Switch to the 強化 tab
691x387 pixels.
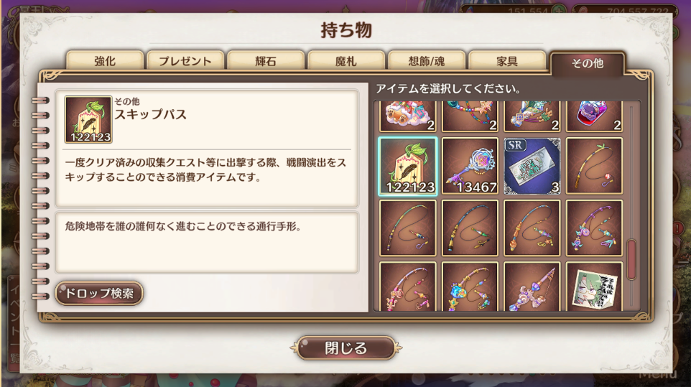tap(105, 61)
